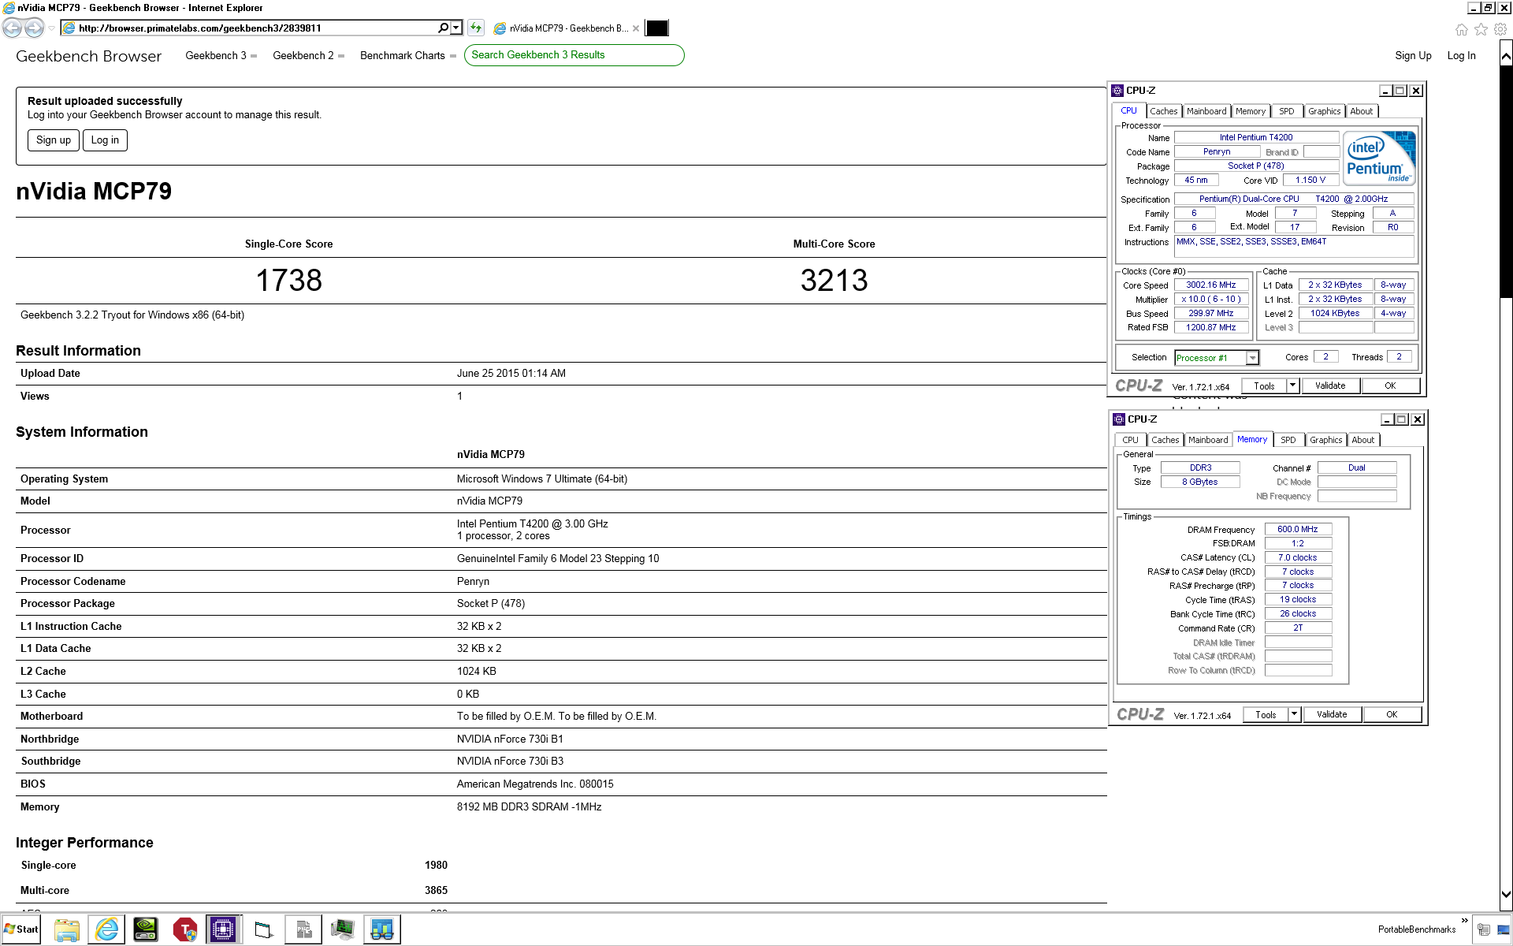
Task: Switch to the CPU tab in the upper CPU-Z window
Action: 1128,111
